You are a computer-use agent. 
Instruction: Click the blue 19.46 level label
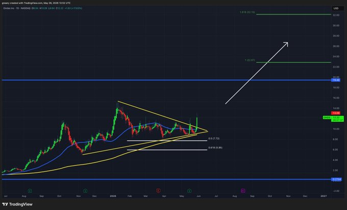(336, 80)
